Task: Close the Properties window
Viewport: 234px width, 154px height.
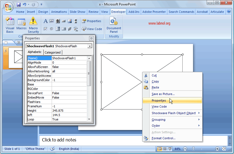Action: (x=91, y=38)
